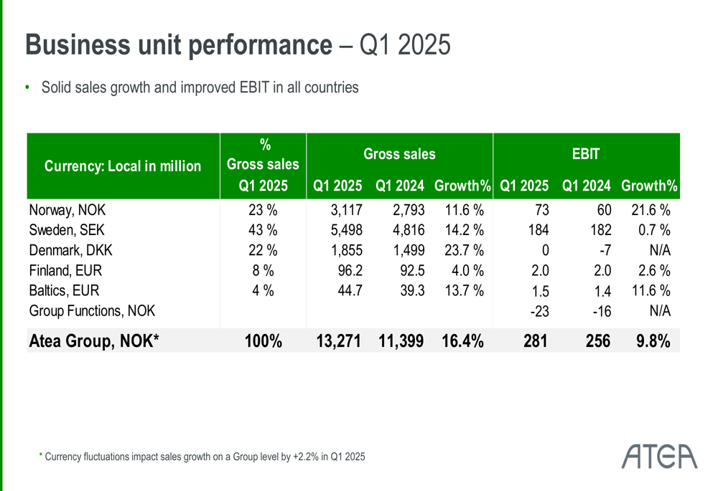The height and width of the screenshot is (491, 718).
Task: Select the 'Baltics, EUR' row label
Action: coord(64,290)
